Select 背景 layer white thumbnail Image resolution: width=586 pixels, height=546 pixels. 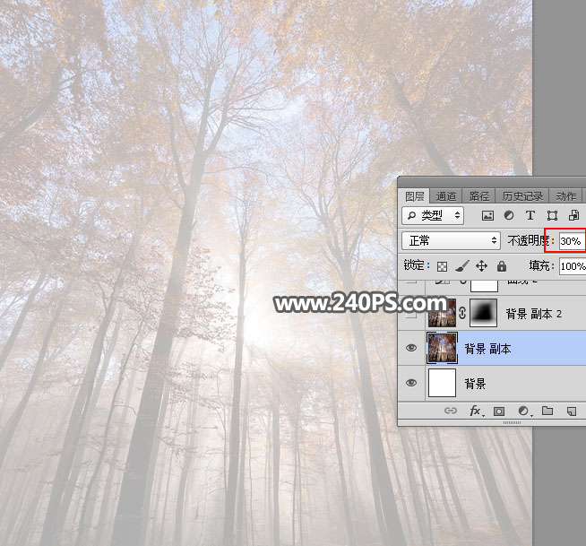coord(442,383)
